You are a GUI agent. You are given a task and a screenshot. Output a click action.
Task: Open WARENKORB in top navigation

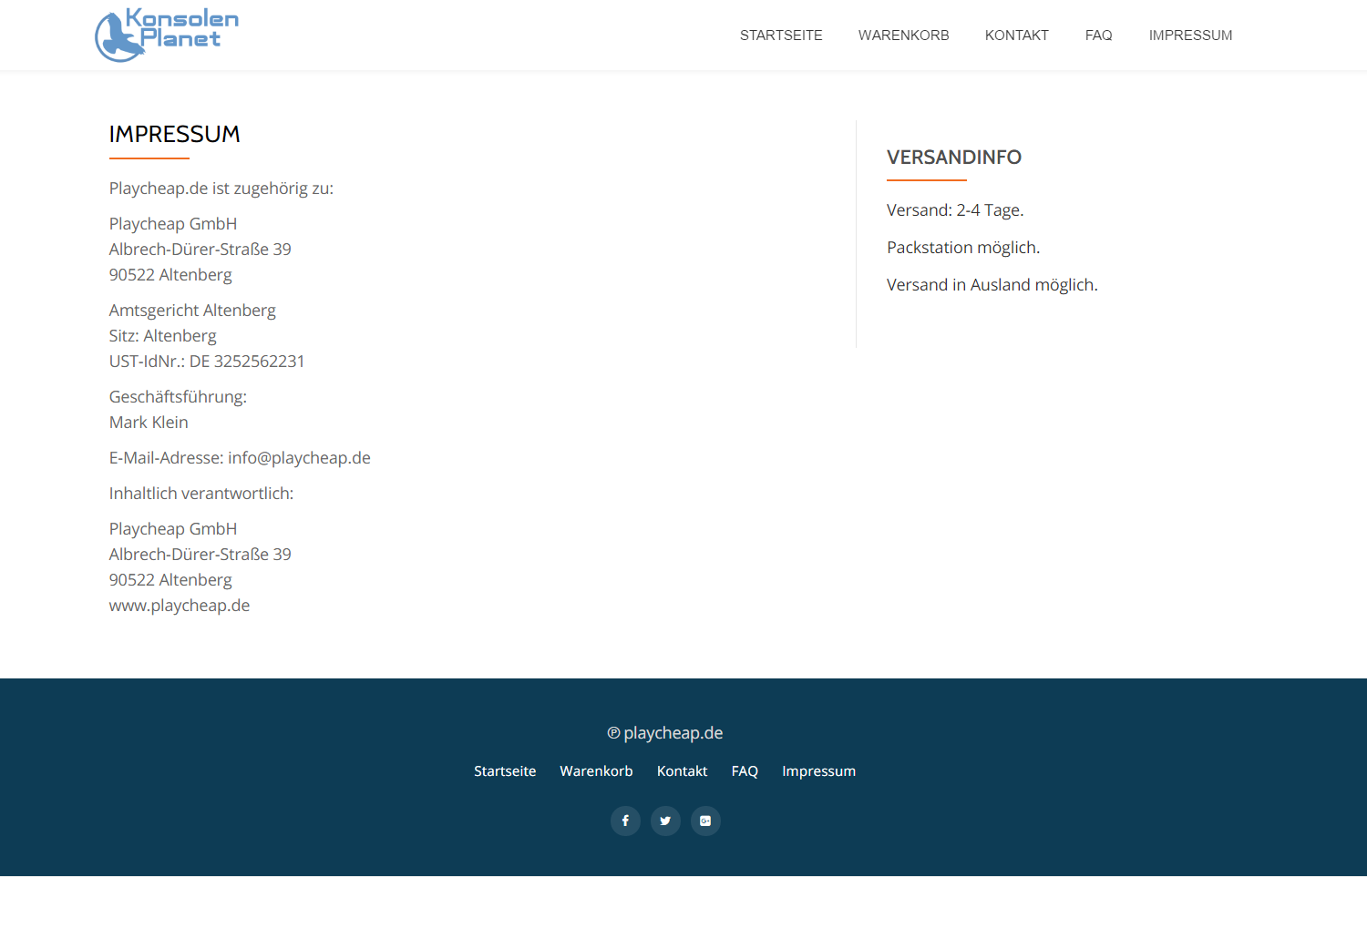click(904, 36)
